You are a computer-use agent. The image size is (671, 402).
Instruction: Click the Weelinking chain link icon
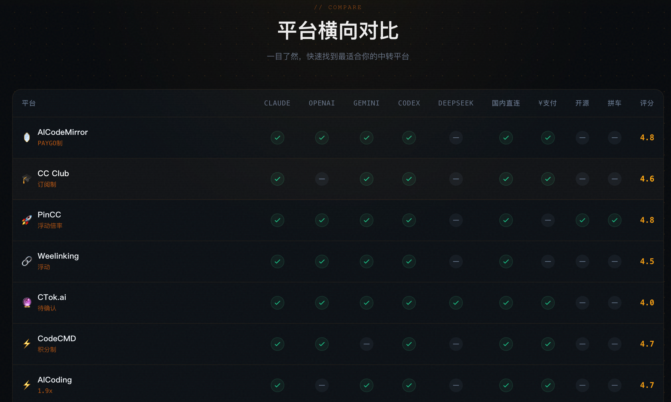pos(26,261)
